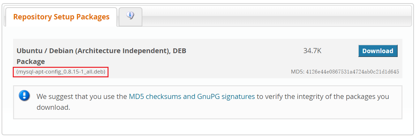
Task: Click the mysql-apt-config_0.8.15-1_all.deb filename
Action: [61, 72]
